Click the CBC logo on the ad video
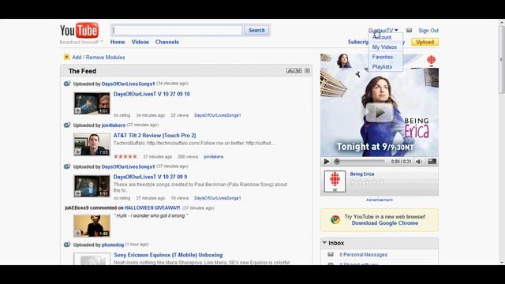 tap(431, 60)
